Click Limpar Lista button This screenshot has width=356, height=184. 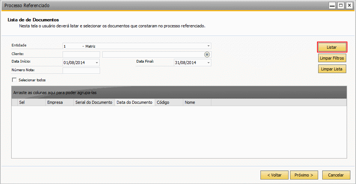pos(332,69)
